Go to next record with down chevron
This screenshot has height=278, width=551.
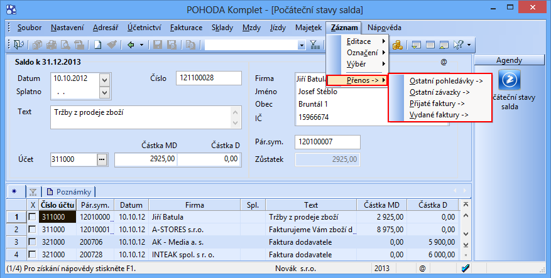tap(466, 234)
